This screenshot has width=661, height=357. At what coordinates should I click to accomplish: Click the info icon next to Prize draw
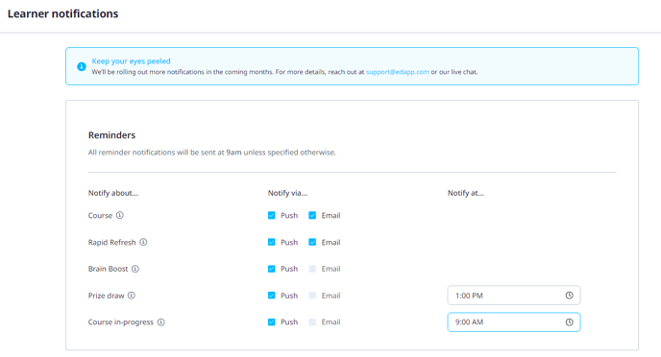[132, 296]
